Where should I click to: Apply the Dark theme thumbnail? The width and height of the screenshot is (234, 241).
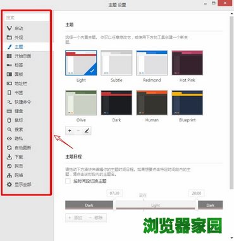pos(116,103)
